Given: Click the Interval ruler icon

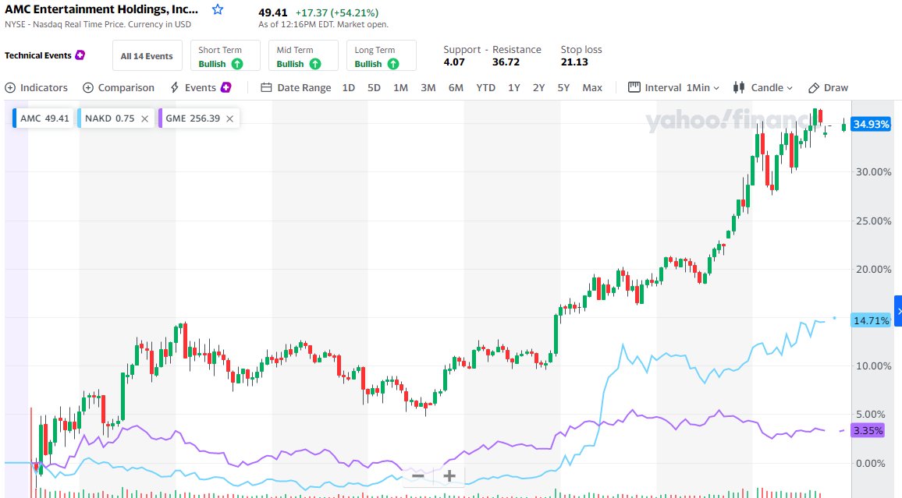Looking at the screenshot, I should [634, 87].
